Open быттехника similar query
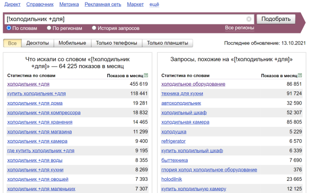 click(x=174, y=160)
